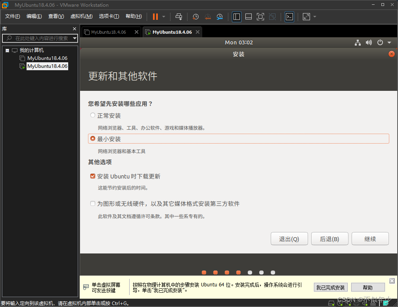Close the active MyUbuntu18.4.06 tab
This screenshot has width=398, height=307.
pos(197,32)
